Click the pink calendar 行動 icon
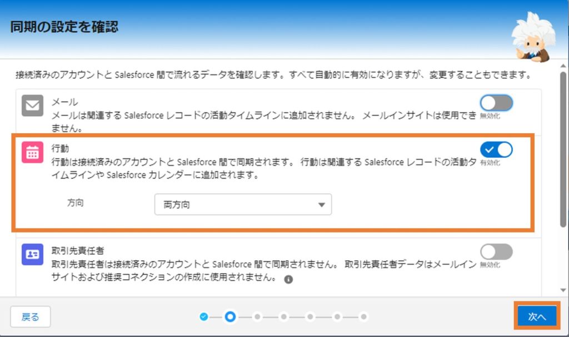Viewport: 569px width, 337px height. [x=32, y=152]
